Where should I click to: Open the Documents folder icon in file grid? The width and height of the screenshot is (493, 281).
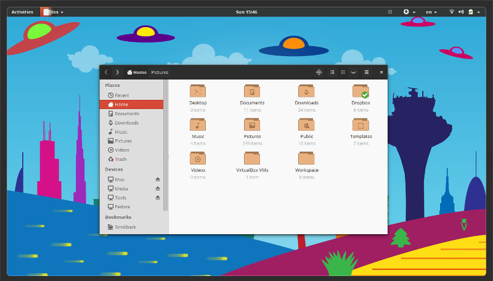252,91
